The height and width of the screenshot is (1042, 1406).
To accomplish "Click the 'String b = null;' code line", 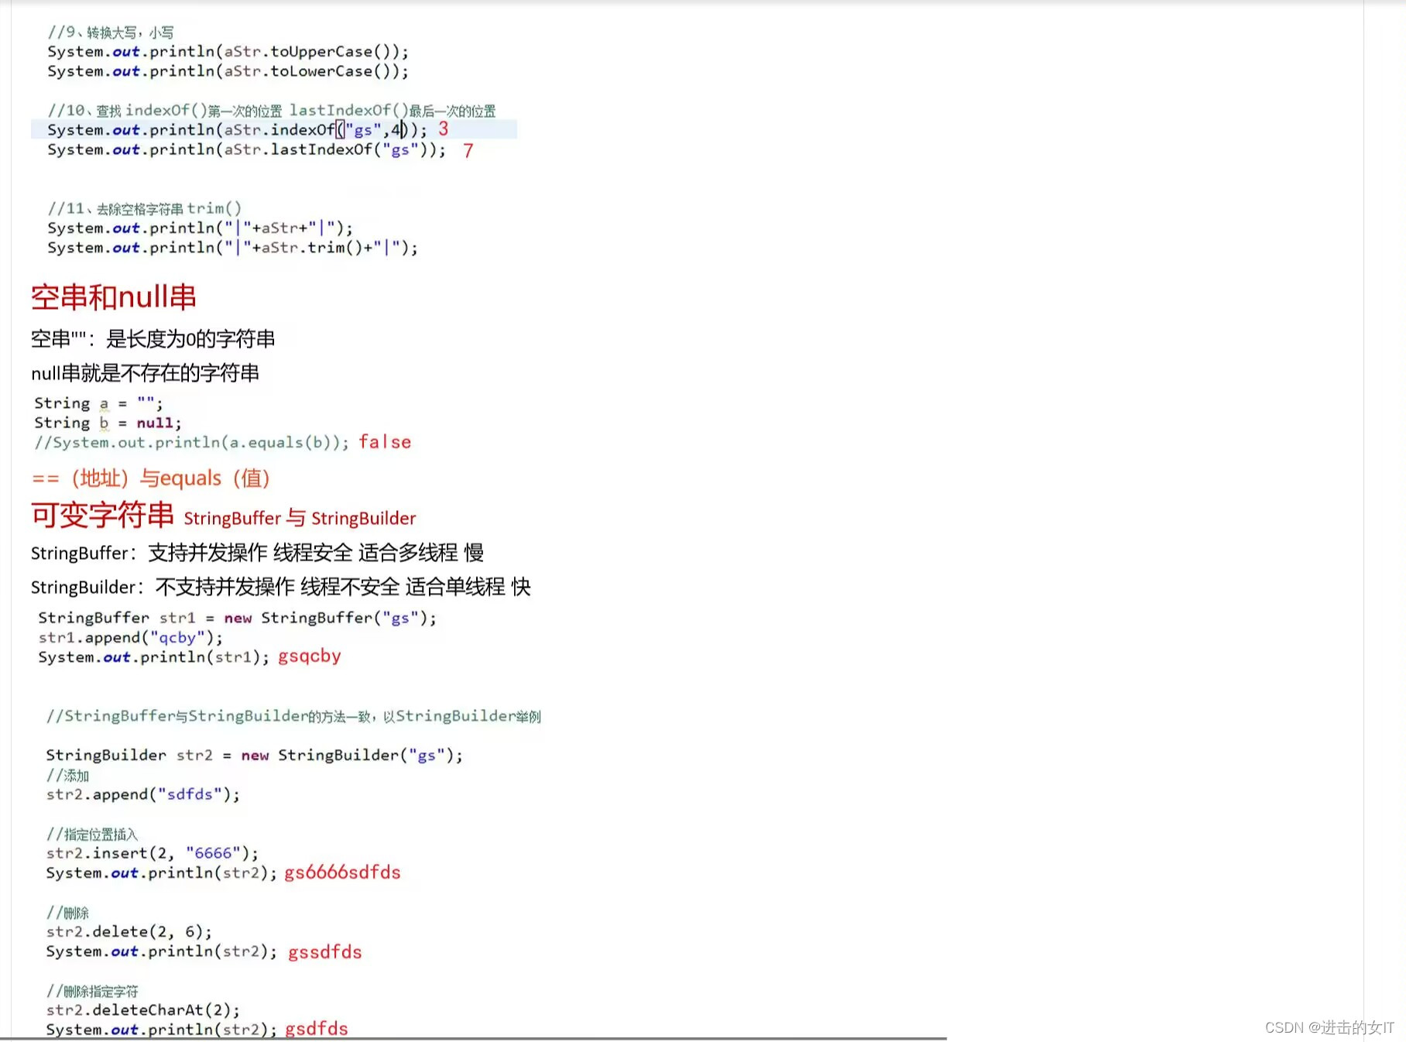I will 108,423.
